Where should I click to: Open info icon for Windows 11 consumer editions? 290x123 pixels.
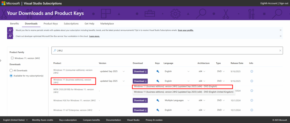coord(251,71)
